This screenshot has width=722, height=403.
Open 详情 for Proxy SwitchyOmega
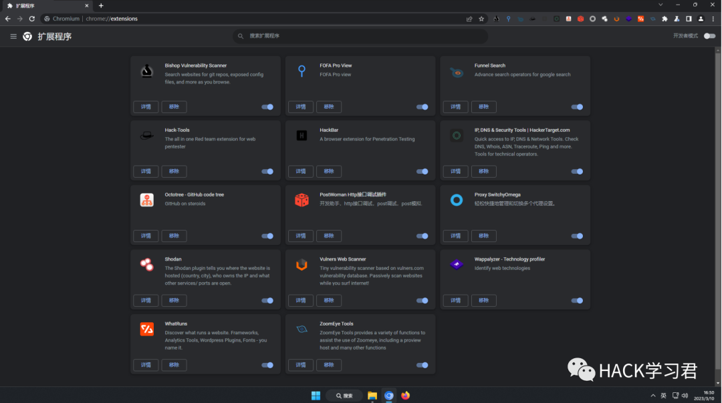click(x=455, y=236)
